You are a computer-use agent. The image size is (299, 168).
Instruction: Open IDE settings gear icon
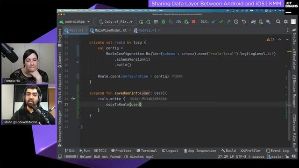(285, 22)
